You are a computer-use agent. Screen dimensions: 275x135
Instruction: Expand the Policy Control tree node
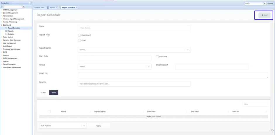[1, 37]
